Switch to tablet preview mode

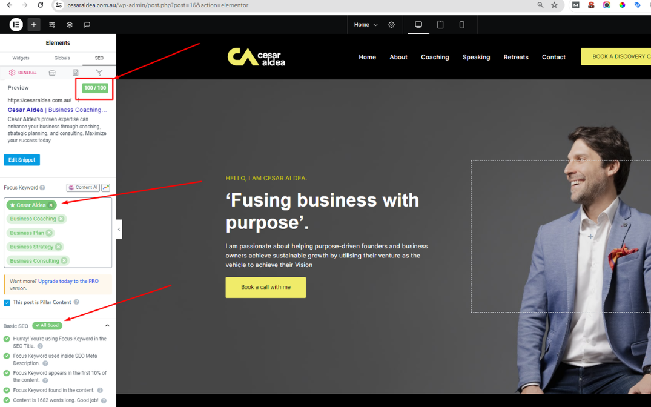pyautogui.click(x=440, y=25)
